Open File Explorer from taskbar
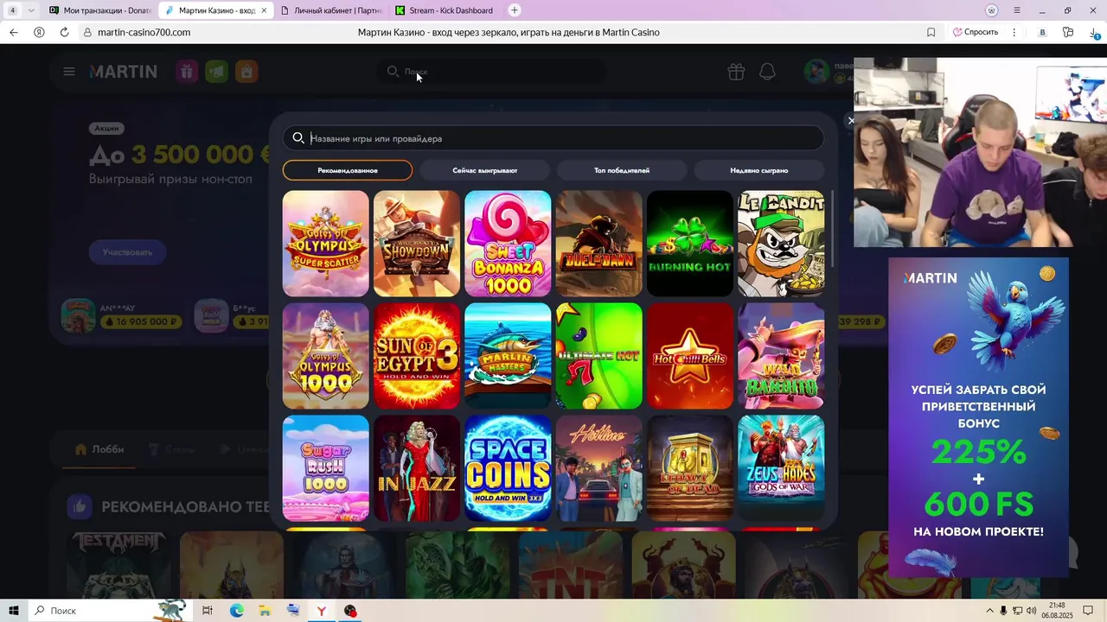Image resolution: width=1107 pixels, height=622 pixels. point(265,611)
